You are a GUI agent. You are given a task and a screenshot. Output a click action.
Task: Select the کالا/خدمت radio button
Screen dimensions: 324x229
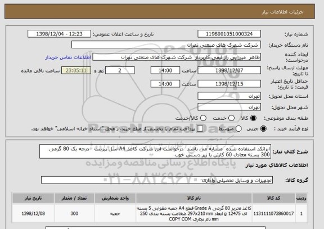203,118
